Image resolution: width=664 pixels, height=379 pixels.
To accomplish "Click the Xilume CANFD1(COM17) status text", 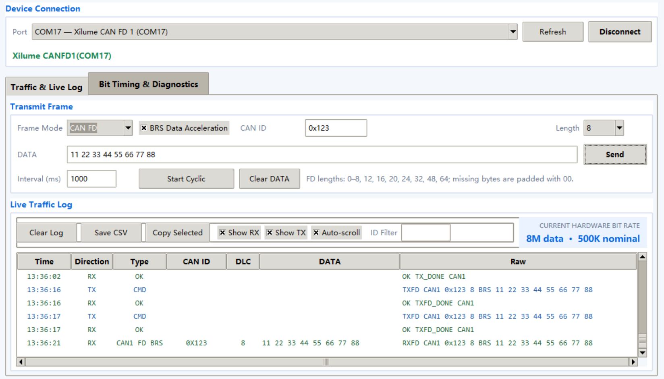I will [62, 56].
